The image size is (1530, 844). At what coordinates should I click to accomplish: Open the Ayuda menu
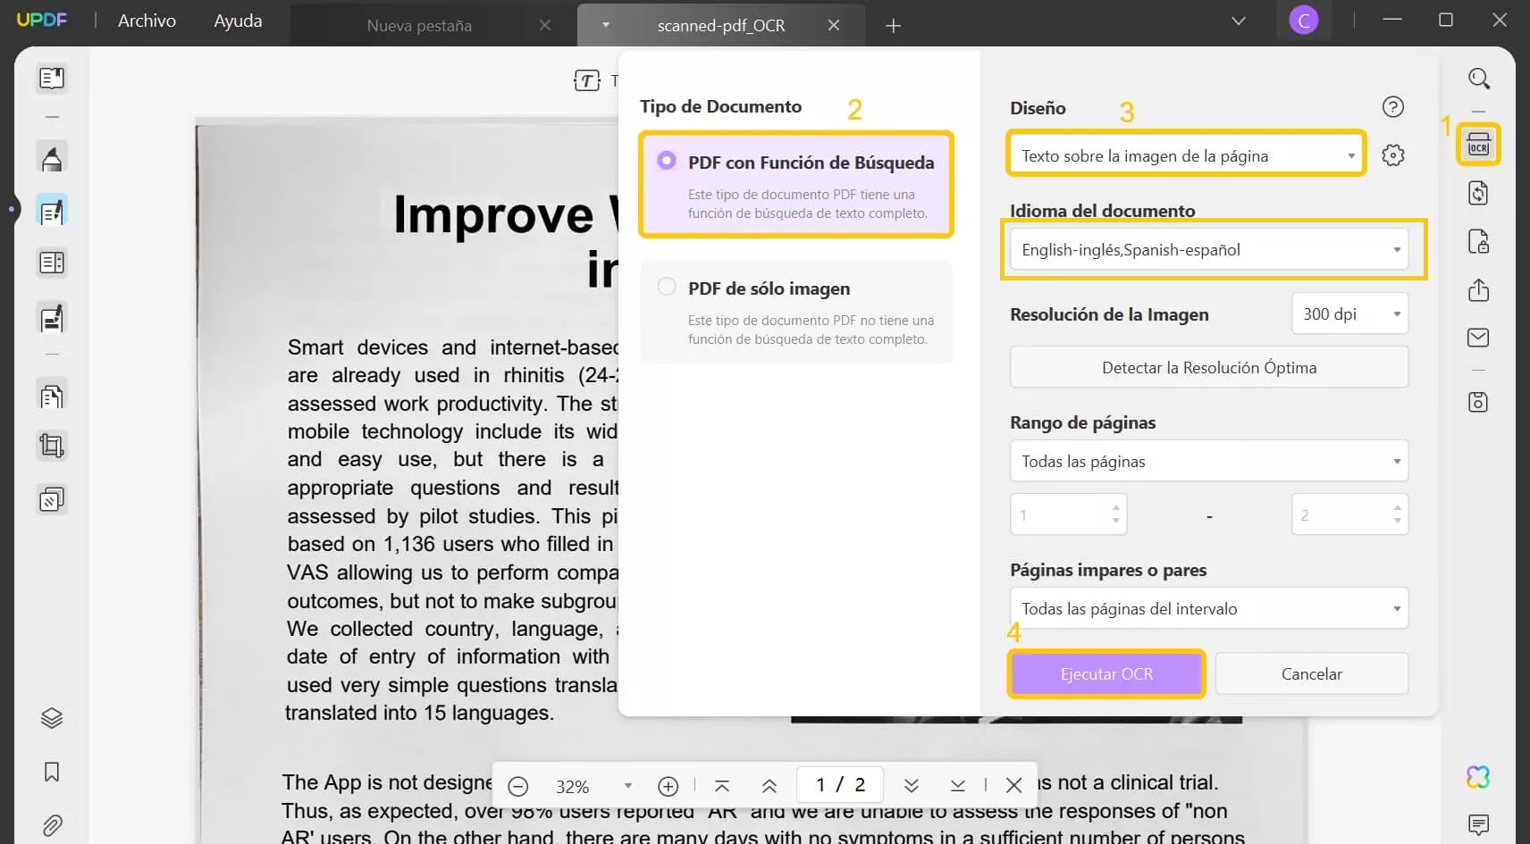[x=238, y=21]
